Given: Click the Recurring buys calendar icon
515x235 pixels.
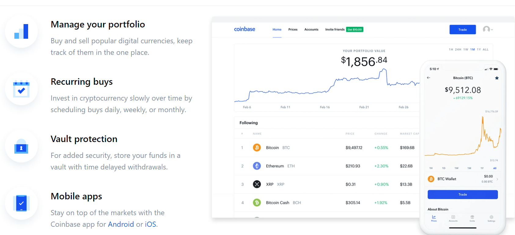Looking at the screenshot, I should click(21, 89).
